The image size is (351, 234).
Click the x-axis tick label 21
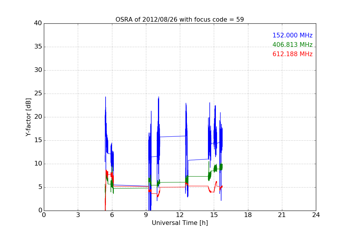pos(282,215)
